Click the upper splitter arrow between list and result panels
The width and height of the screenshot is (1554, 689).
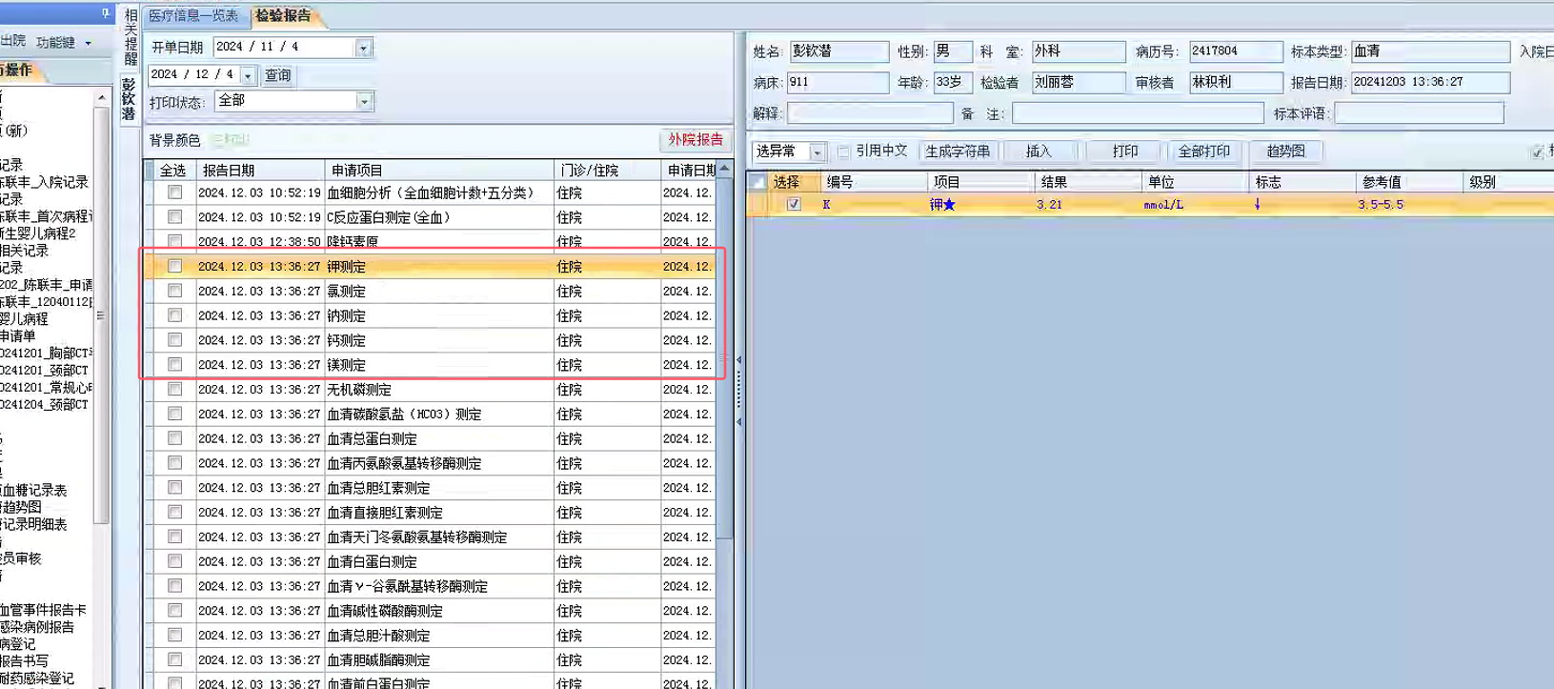(738, 360)
